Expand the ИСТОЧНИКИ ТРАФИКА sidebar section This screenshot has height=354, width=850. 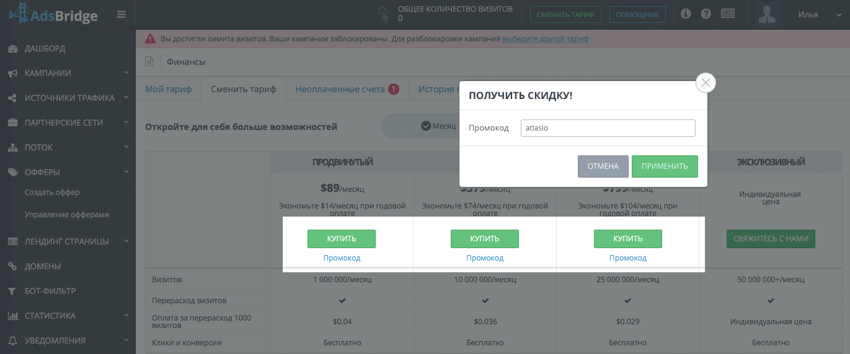point(68,98)
